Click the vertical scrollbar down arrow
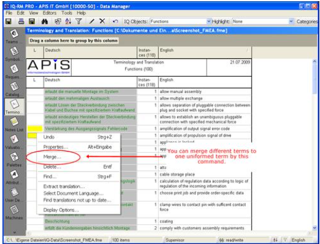The image size is (320, 244). [x=314, y=227]
